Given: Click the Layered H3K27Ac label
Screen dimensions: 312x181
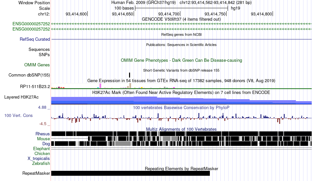Looking at the screenshot, I should point(21,97).
